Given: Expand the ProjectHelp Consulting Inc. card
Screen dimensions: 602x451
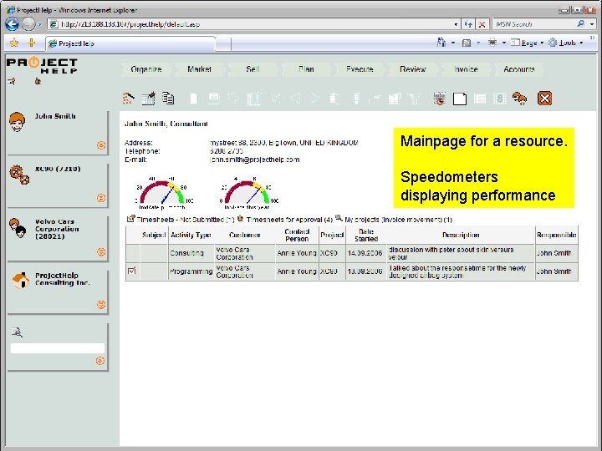Looking at the screenshot, I should point(101,305).
